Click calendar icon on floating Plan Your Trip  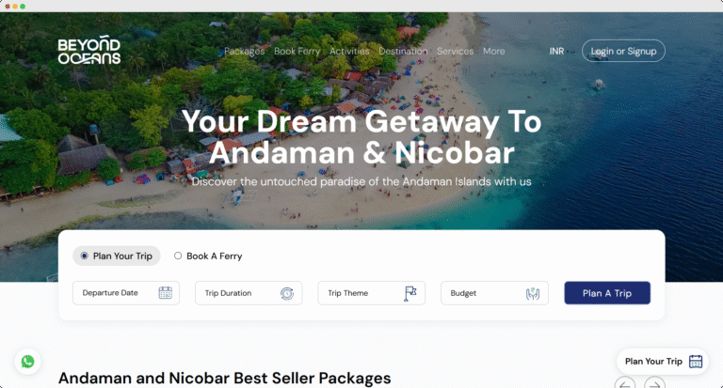pos(696,362)
